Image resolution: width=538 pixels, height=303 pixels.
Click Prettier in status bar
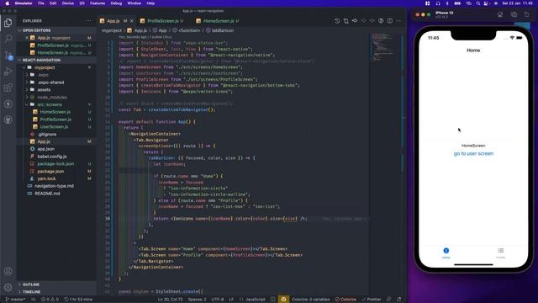(372, 300)
